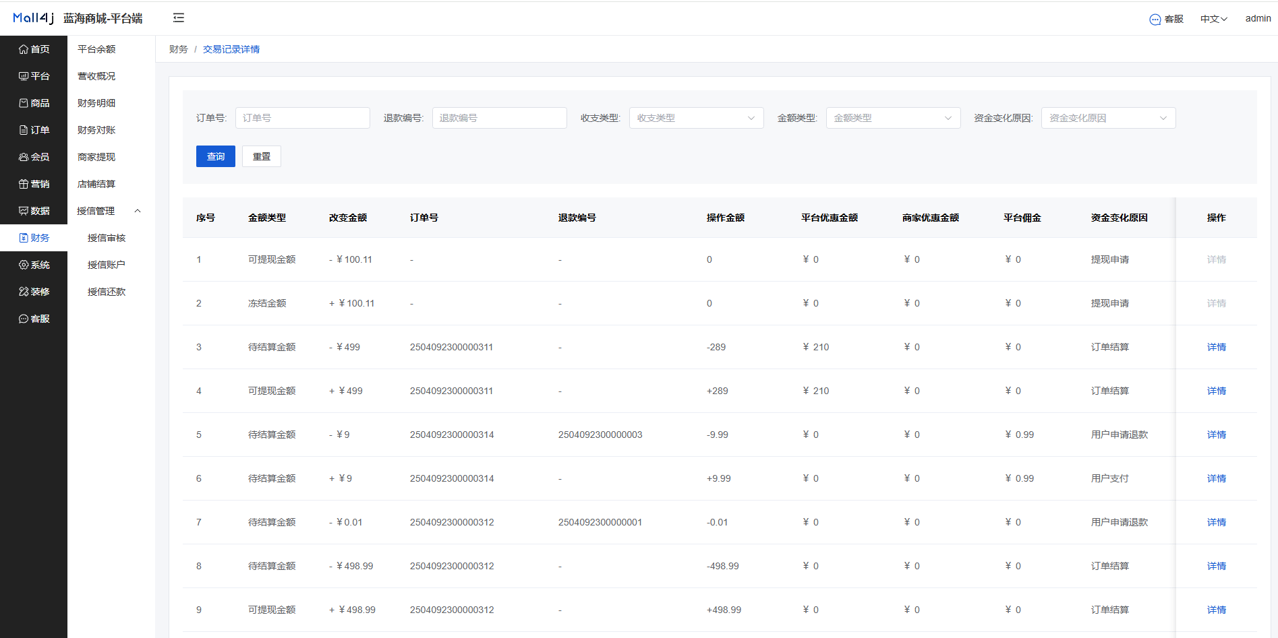
Task: Open the 收支类型 dropdown
Action: (697, 118)
